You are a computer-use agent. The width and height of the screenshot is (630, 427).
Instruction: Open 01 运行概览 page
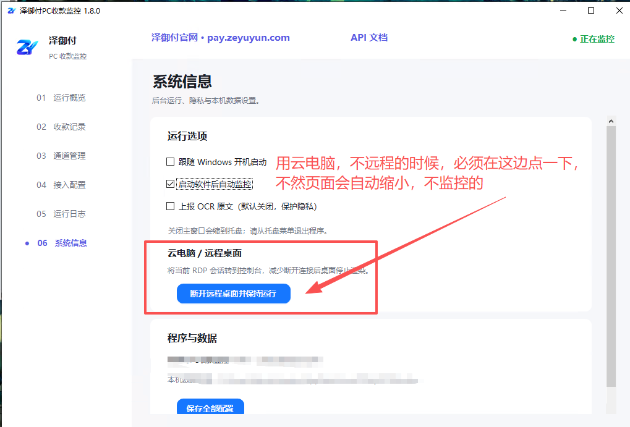61,98
